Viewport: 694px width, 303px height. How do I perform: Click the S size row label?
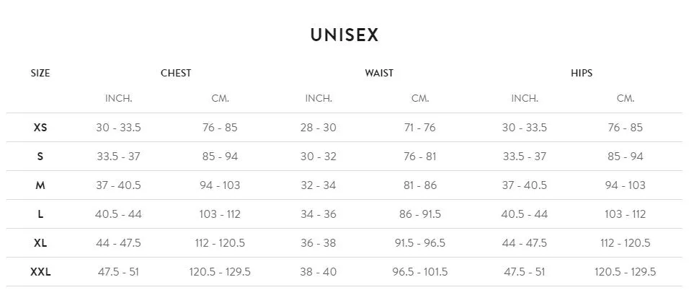pyautogui.click(x=40, y=157)
